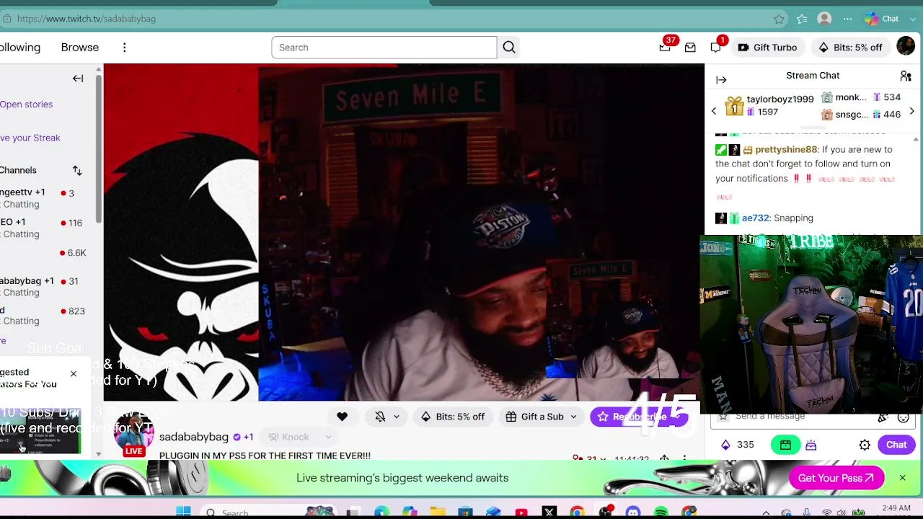Image resolution: width=923 pixels, height=519 pixels.
Task: Click the Get Your Pass button
Action: coord(836,478)
